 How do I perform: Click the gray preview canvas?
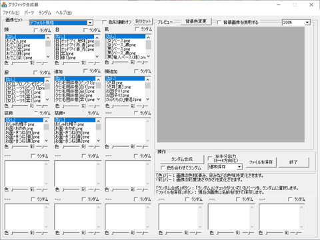pos(231,84)
